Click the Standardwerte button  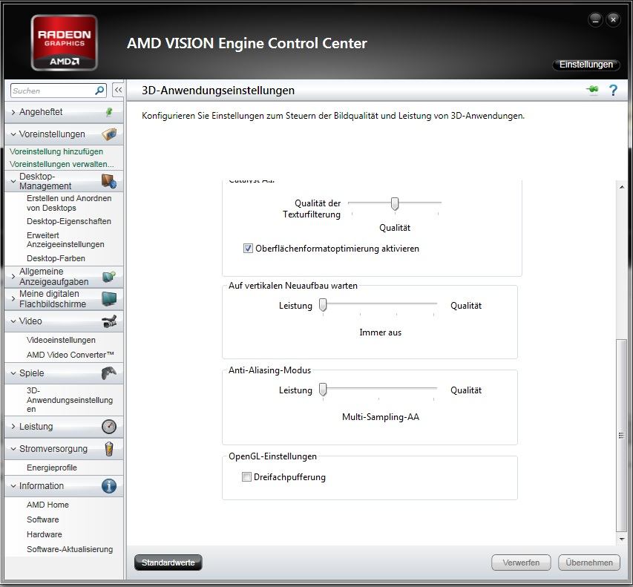point(168,563)
